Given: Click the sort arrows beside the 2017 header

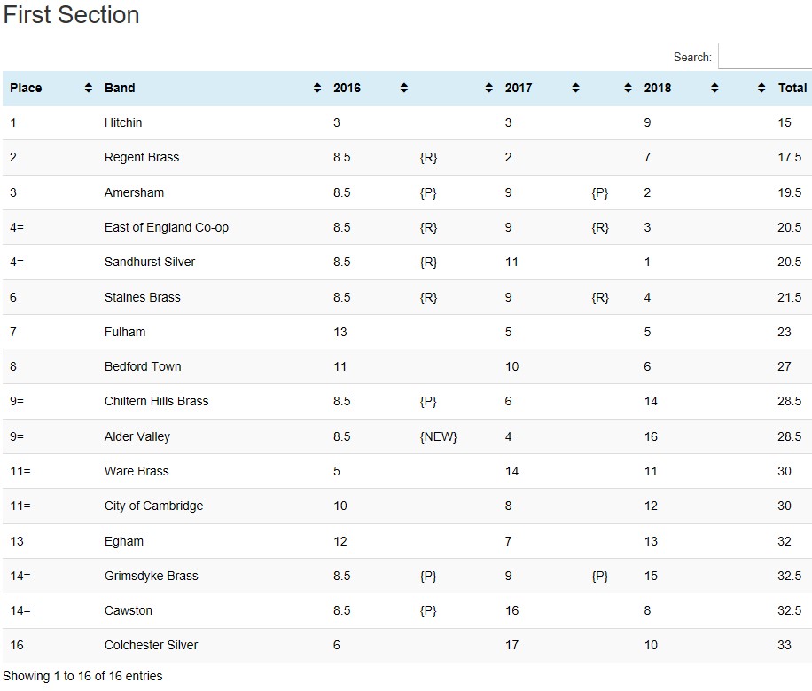Looking at the screenshot, I should pyautogui.click(x=575, y=88).
